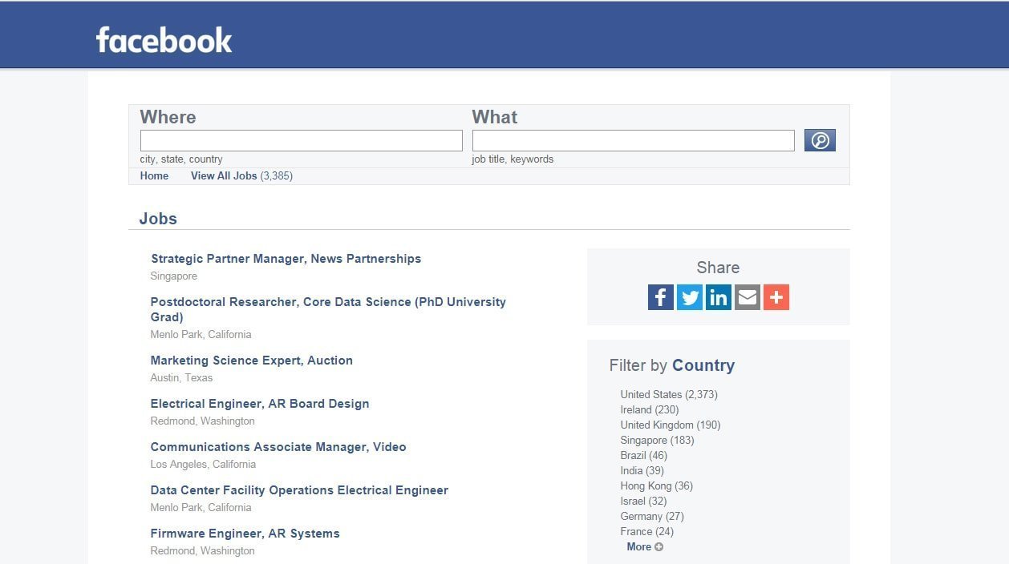1009x564 pixels.
Task: Click the Facebook logo in header
Action: tap(164, 39)
